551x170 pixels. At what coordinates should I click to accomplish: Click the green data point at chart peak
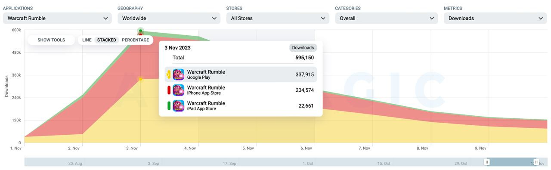pyautogui.click(x=140, y=31)
